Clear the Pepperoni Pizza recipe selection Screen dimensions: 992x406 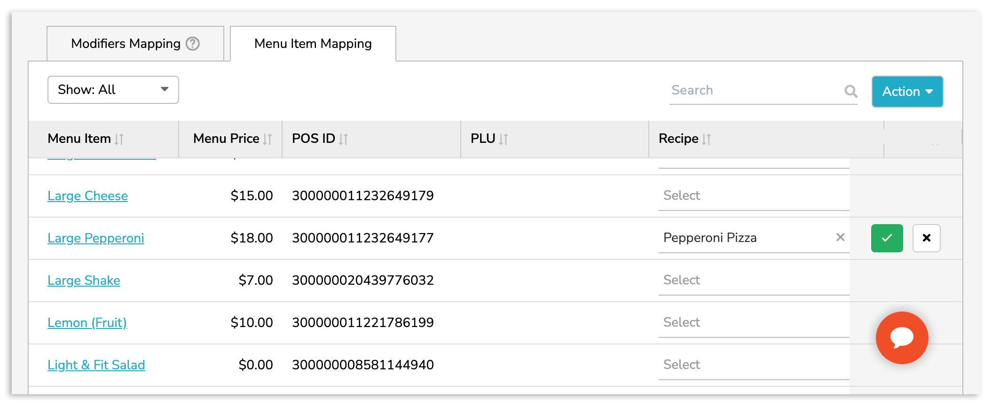[840, 238]
